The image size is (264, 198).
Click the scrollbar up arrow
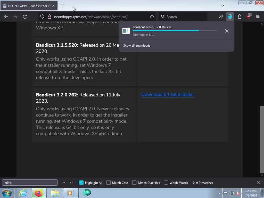point(262,24)
